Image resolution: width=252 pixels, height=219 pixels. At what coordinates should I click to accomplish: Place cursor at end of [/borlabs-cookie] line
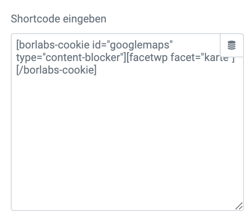point(97,70)
